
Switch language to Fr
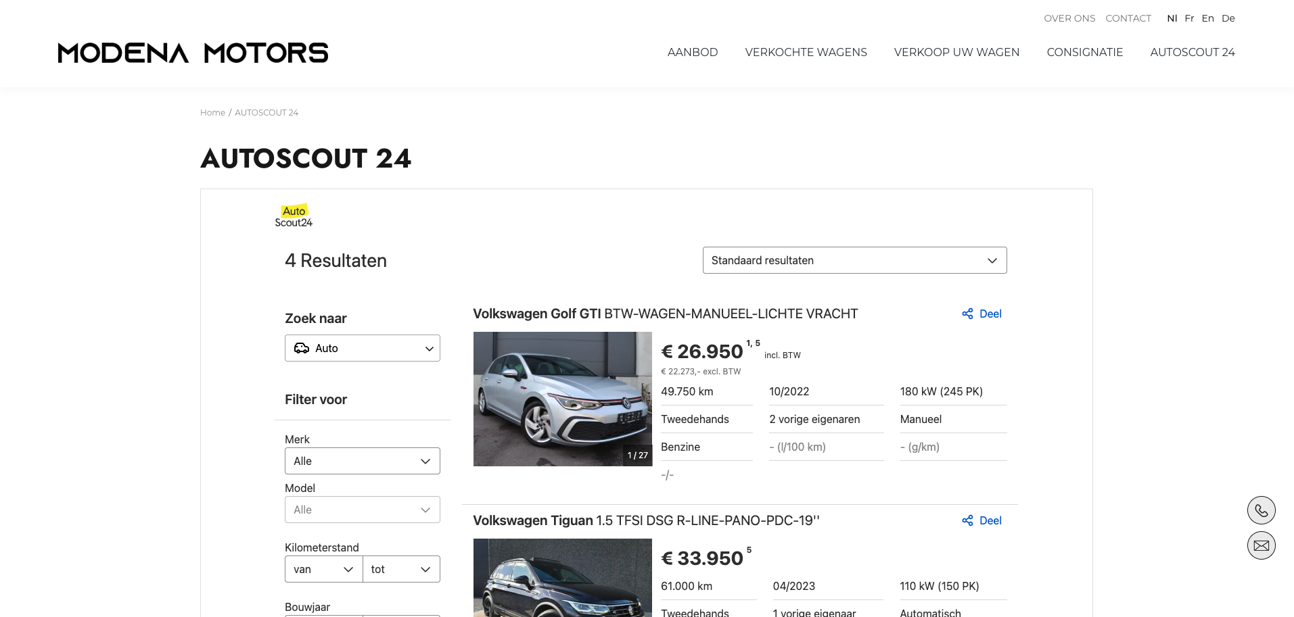point(1189,18)
